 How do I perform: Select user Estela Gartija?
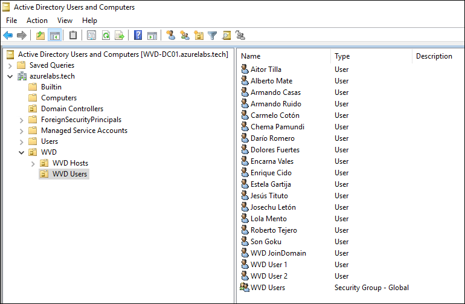(271, 184)
